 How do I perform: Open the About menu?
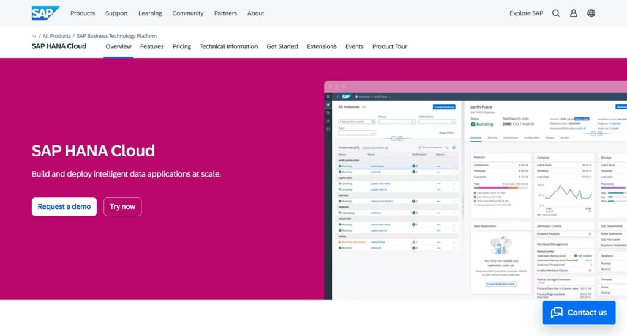tap(255, 13)
